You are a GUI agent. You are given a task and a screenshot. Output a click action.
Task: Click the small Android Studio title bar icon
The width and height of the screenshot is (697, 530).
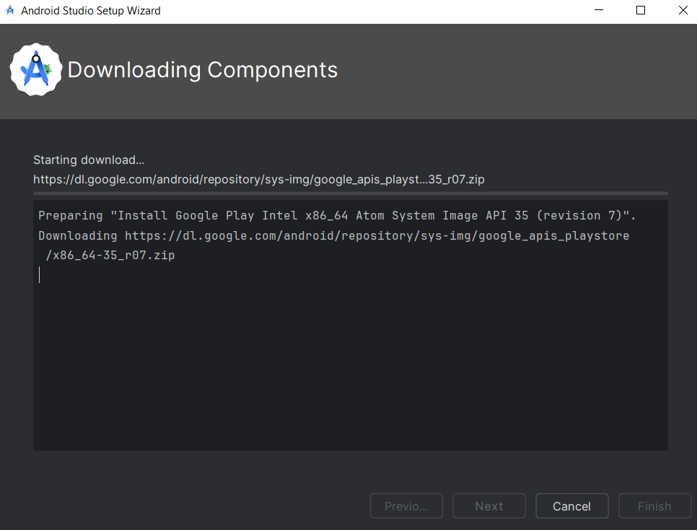point(10,10)
